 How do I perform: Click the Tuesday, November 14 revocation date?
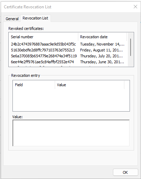102,44
